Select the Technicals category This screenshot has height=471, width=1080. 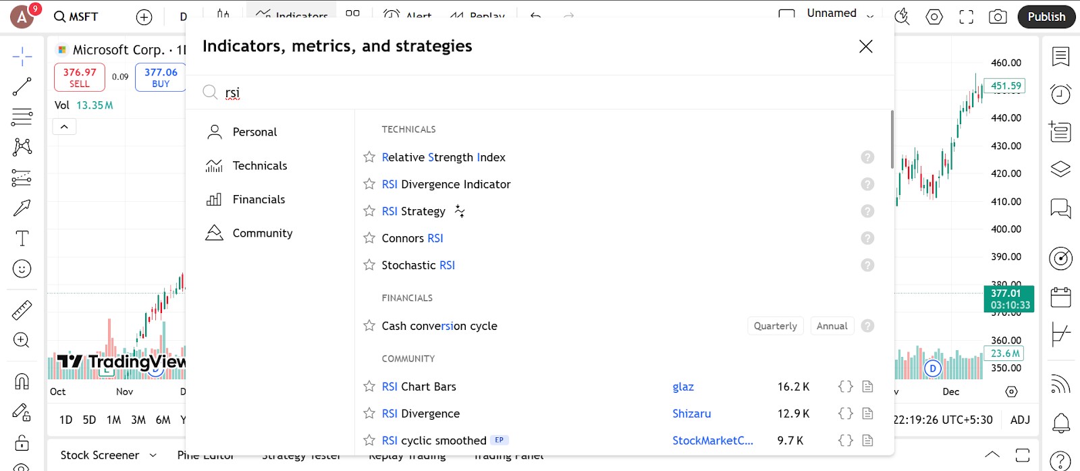point(247,166)
